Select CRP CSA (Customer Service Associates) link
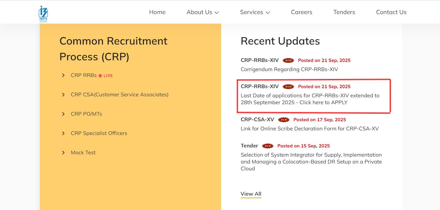Screen dimensions: 440x210 (x=119, y=95)
